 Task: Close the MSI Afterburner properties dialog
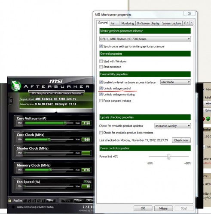[x=190, y=14]
